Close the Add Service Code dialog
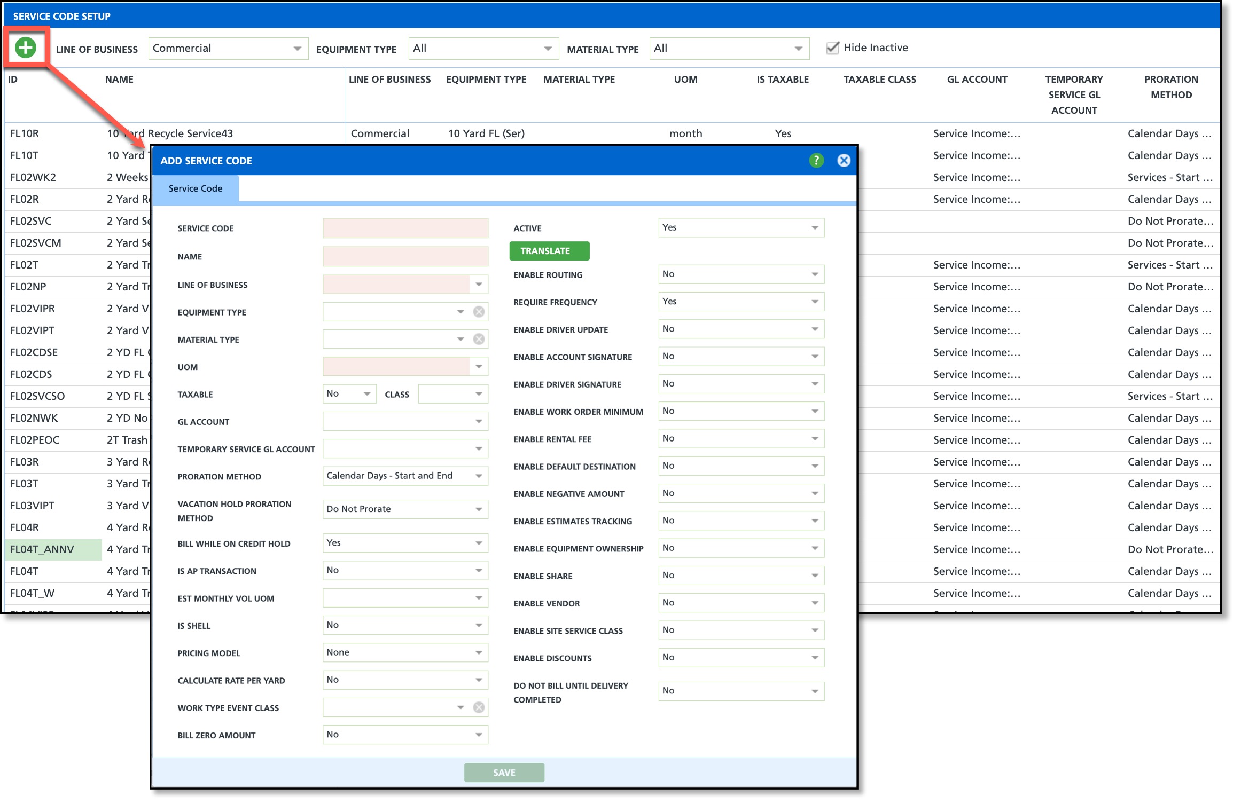1233x804 pixels. tap(844, 160)
